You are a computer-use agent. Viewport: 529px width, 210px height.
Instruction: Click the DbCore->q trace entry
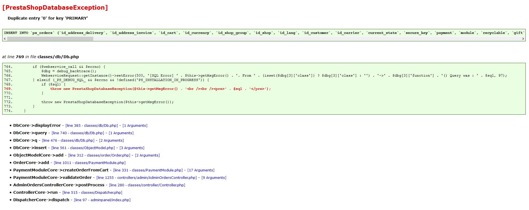(25, 141)
